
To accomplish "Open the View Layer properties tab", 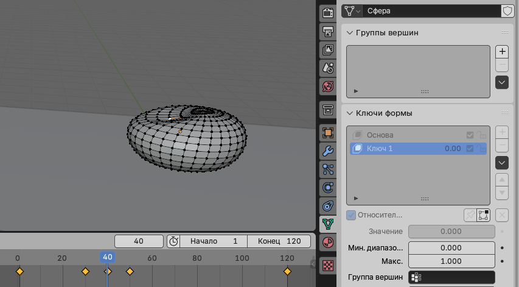I will coord(328,50).
